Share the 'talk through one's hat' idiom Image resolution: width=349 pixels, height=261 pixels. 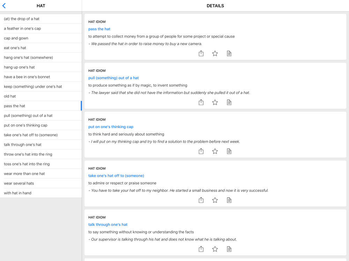point(201,249)
